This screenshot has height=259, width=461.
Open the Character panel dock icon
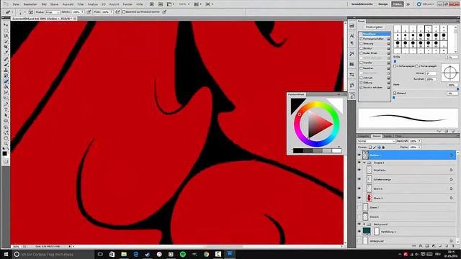[x=352, y=35]
